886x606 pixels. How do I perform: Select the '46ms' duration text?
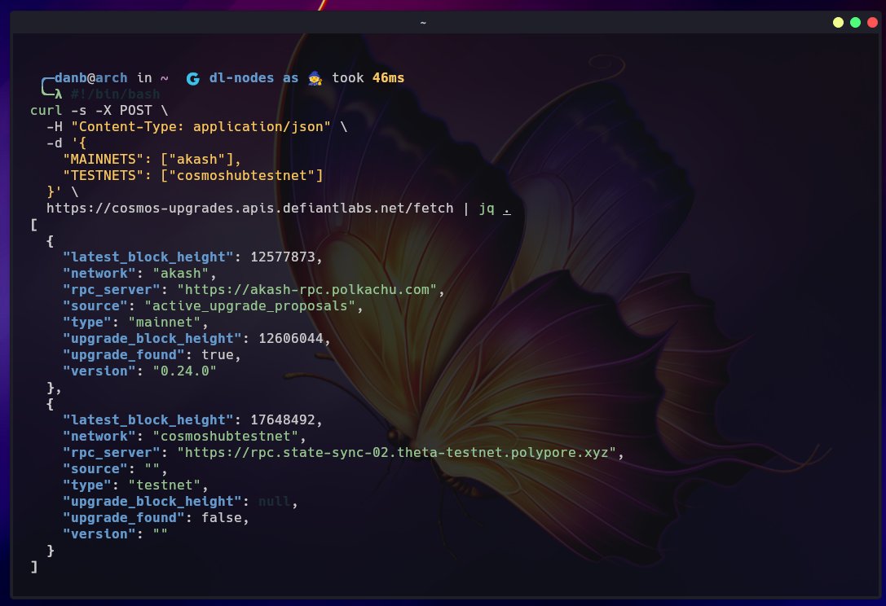coord(388,78)
